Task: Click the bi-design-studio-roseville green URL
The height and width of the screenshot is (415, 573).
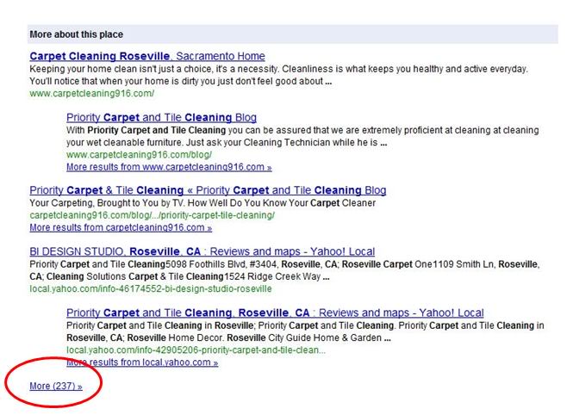Action: click(x=150, y=288)
